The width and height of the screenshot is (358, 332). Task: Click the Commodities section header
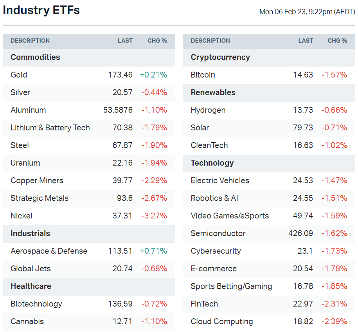coord(35,57)
